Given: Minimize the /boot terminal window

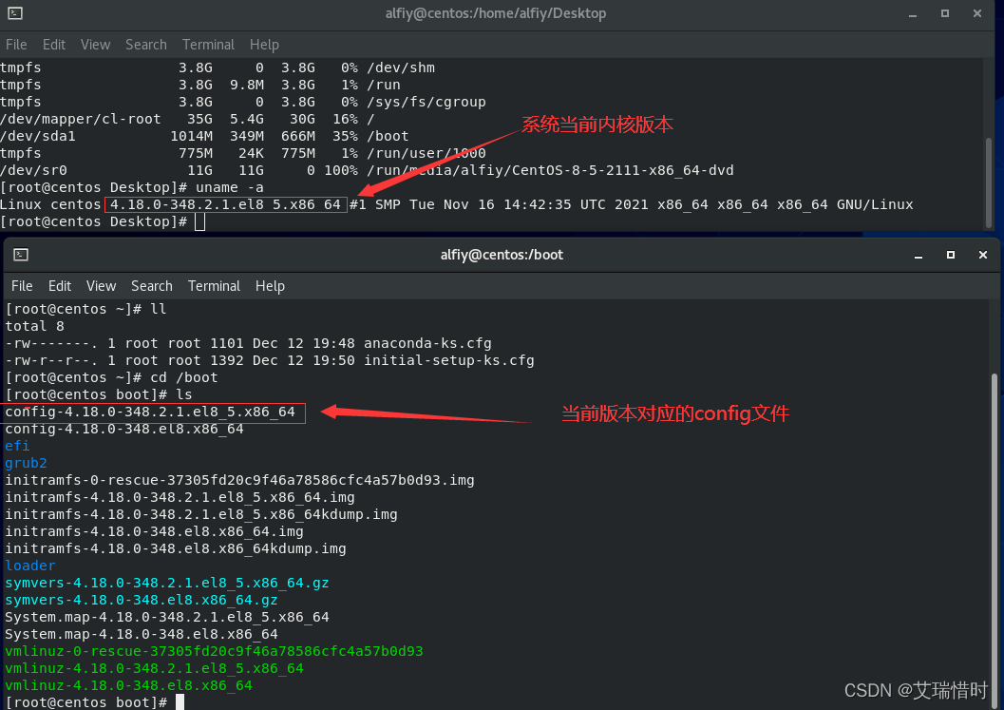Looking at the screenshot, I should [x=919, y=255].
